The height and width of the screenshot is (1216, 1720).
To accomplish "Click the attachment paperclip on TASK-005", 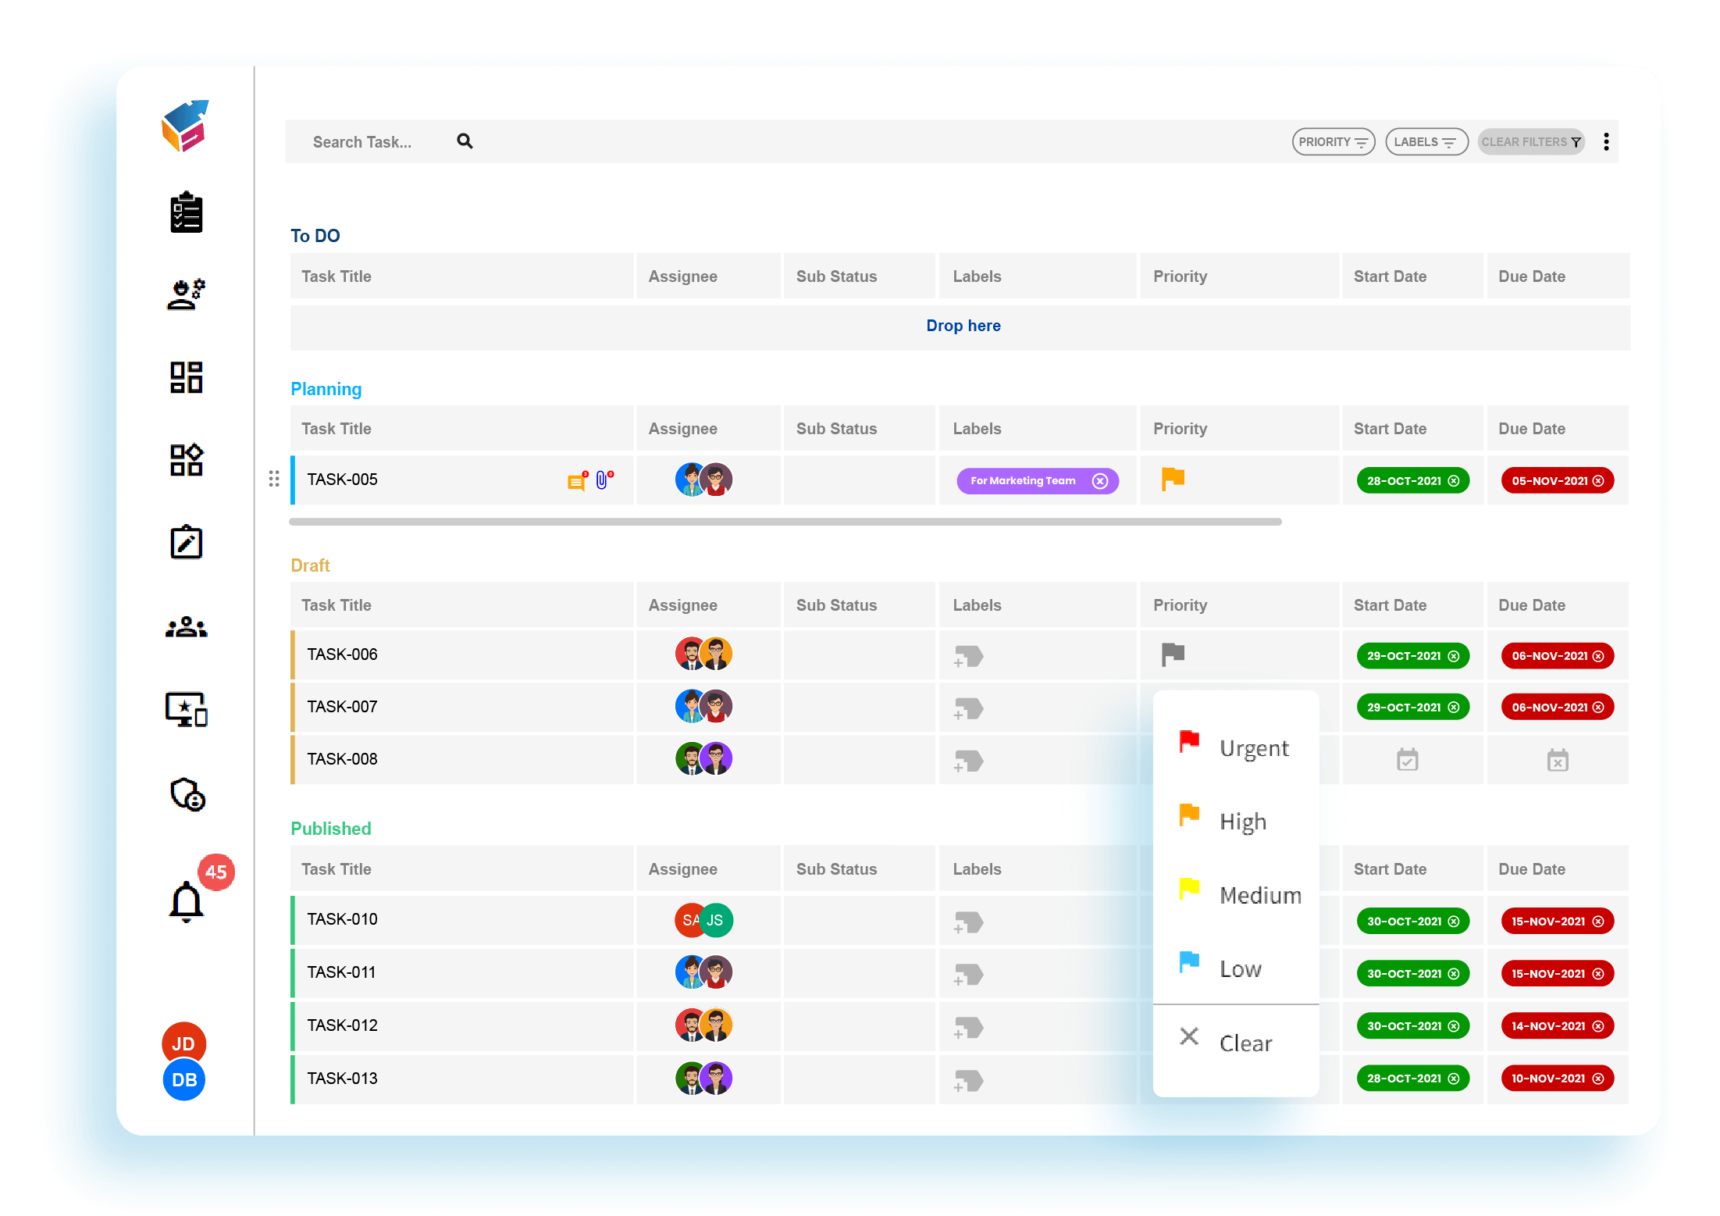I will click(x=602, y=480).
